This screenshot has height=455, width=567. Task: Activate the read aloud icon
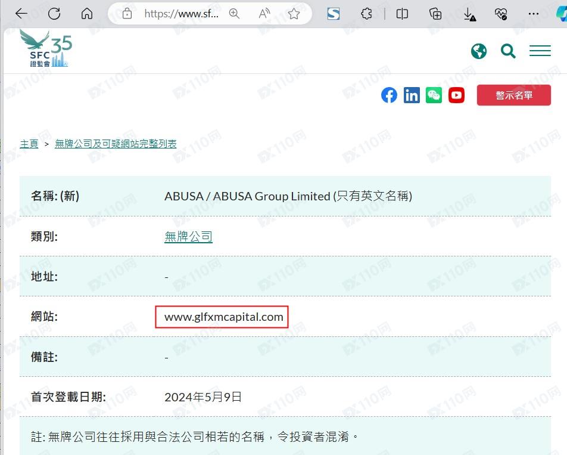tap(264, 14)
